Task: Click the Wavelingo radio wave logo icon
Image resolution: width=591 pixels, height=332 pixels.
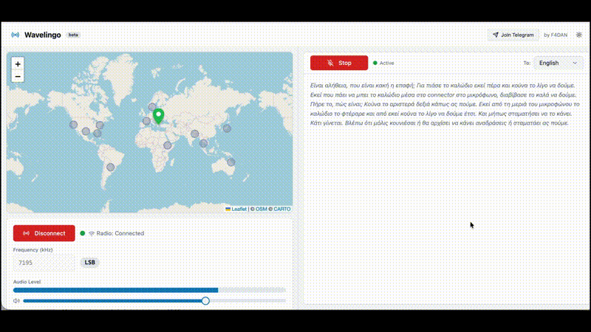Action: (15, 35)
